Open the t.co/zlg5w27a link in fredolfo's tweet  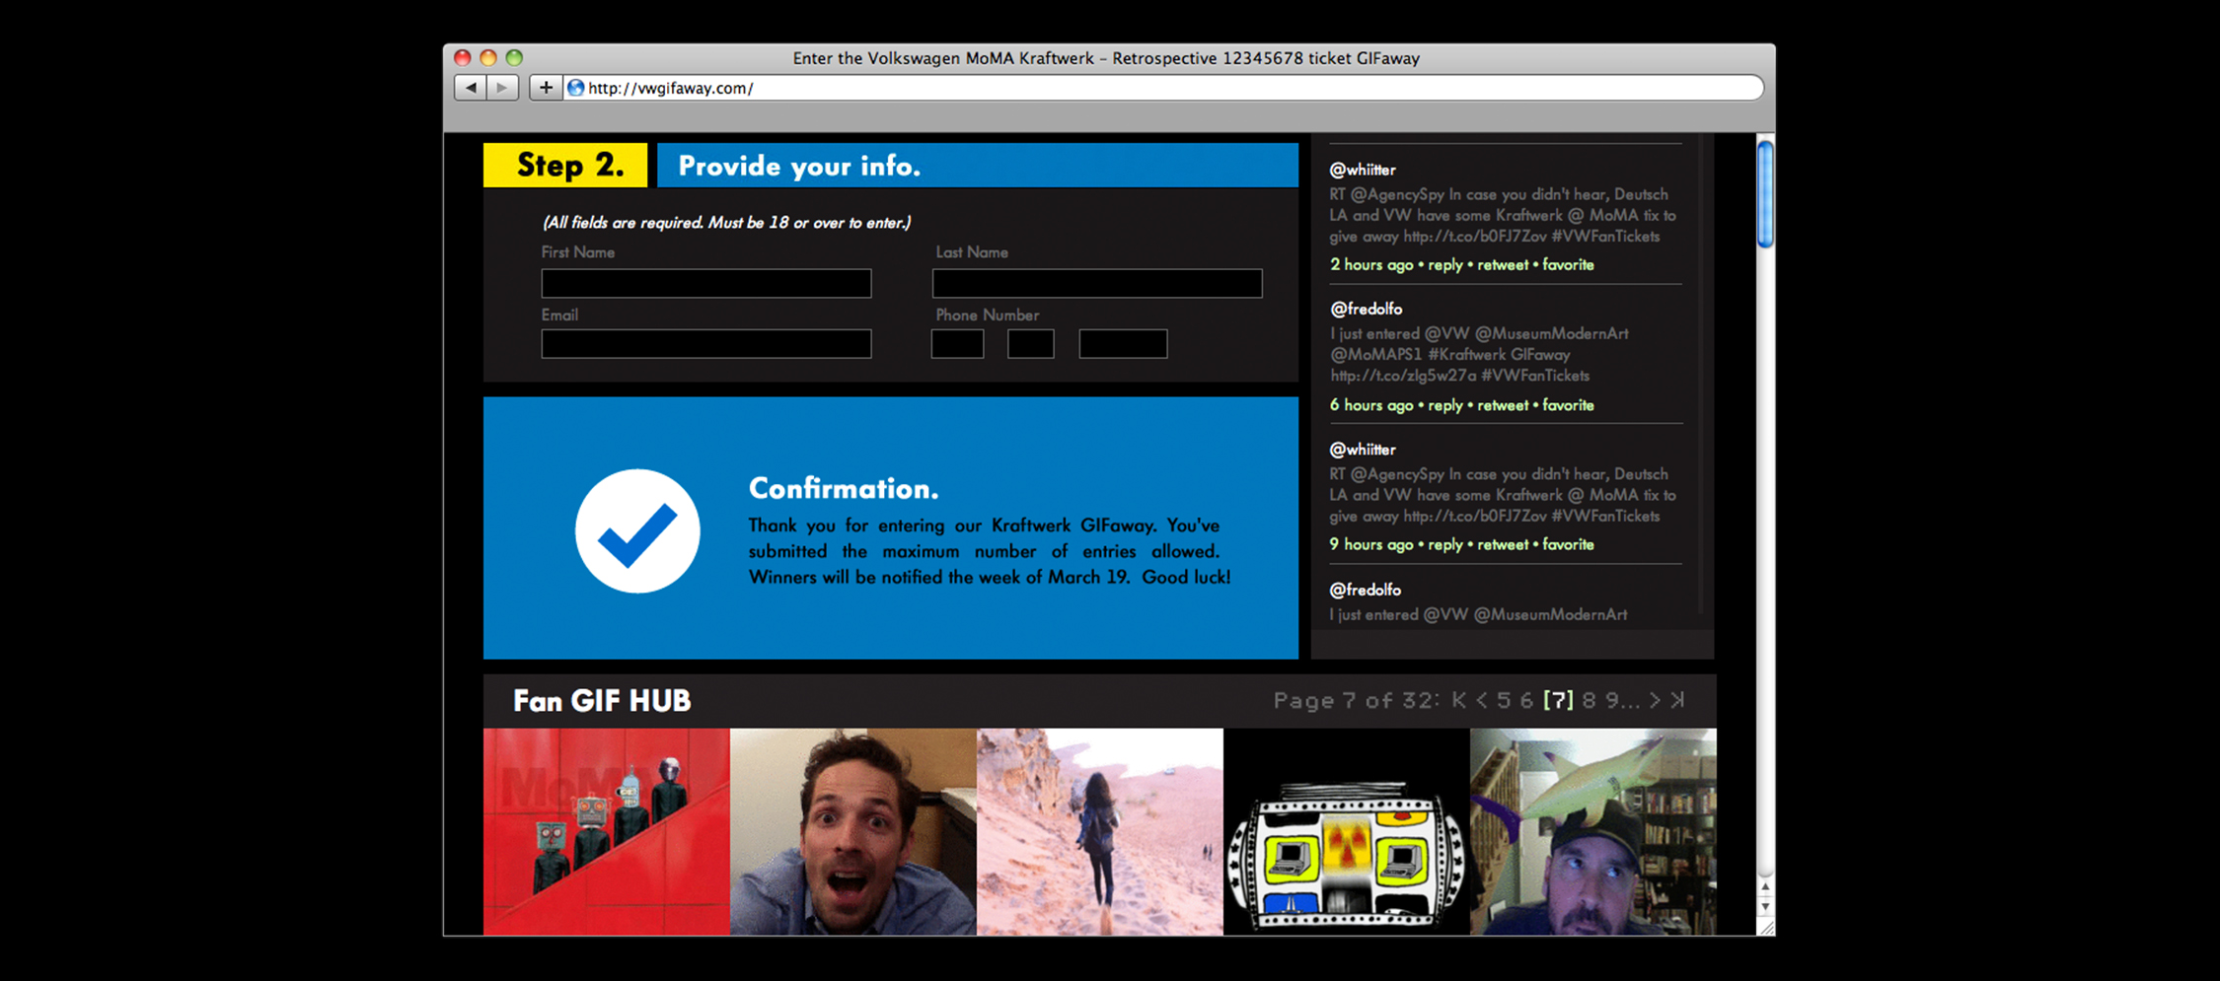(1403, 376)
